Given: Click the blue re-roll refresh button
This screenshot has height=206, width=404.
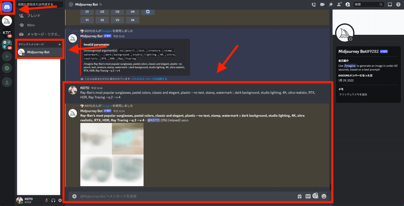Looking at the screenshot, I should pos(147,12).
